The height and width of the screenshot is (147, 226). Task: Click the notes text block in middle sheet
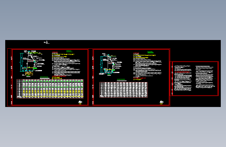click(148, 66)
